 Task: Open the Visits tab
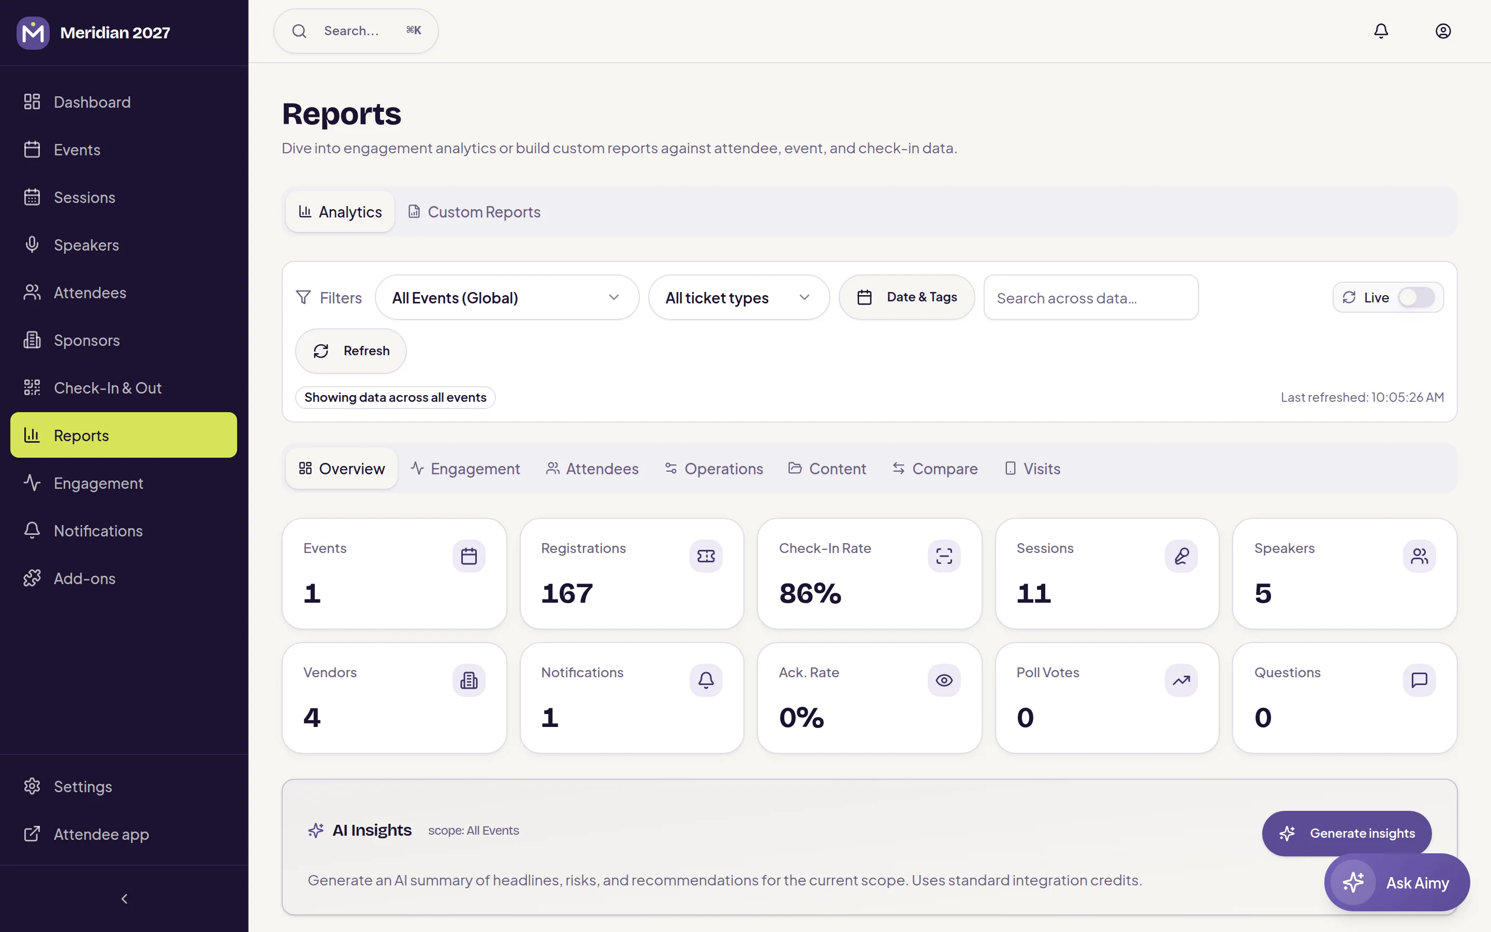coord(1033,469)
